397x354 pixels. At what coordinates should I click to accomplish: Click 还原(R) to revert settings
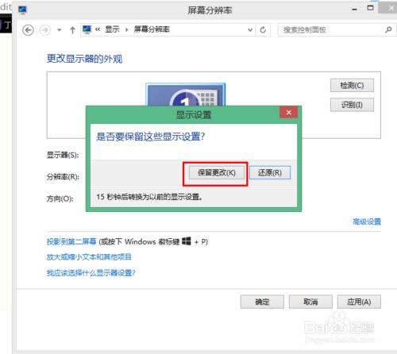pos(270,173)
